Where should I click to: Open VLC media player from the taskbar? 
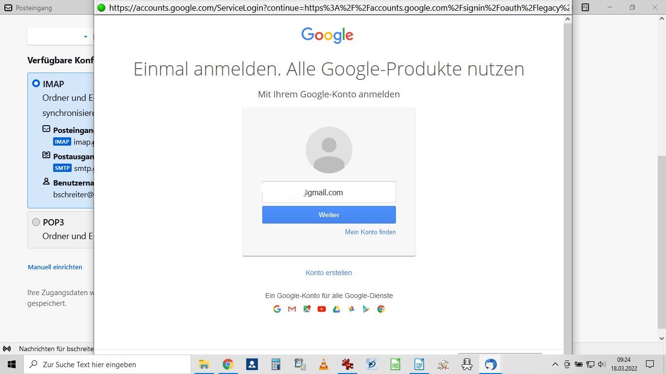coord(323,364)
